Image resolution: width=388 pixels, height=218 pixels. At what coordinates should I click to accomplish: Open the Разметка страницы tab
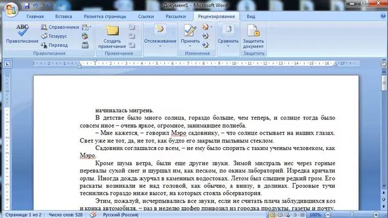click(105, 16)
